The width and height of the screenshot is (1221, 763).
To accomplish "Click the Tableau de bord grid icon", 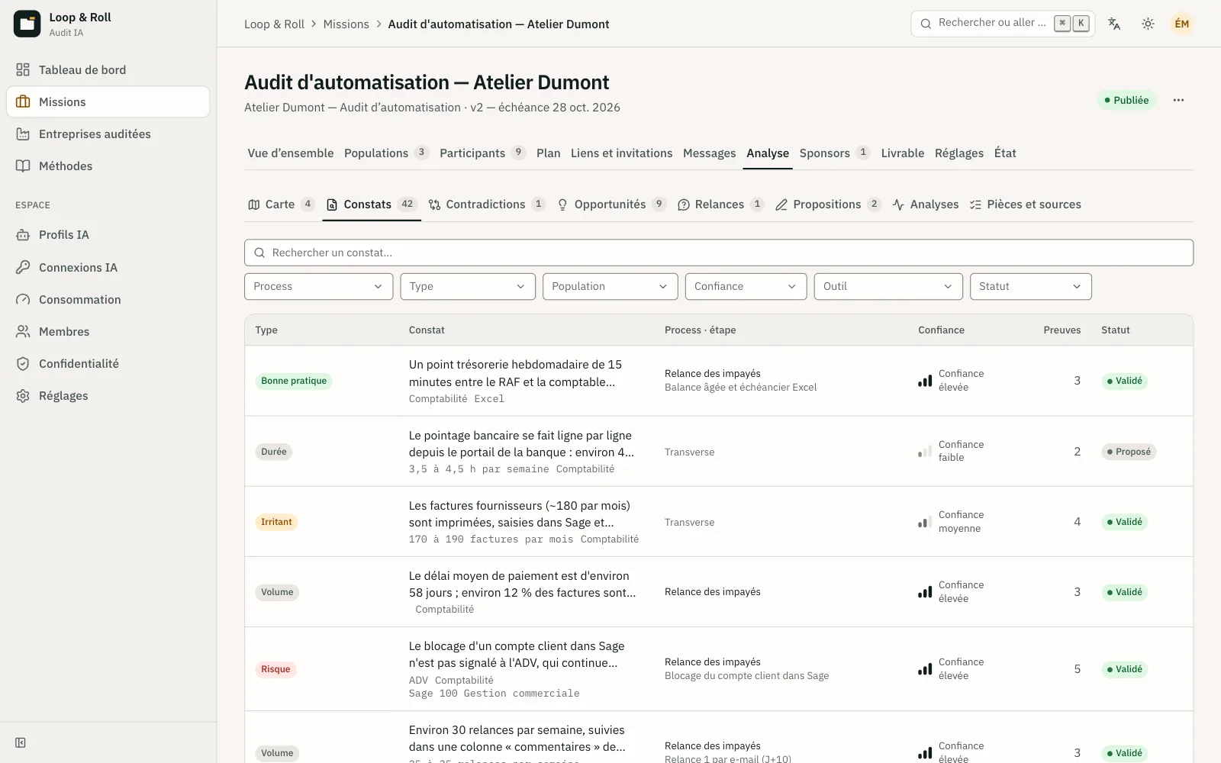I will (23, 69).
